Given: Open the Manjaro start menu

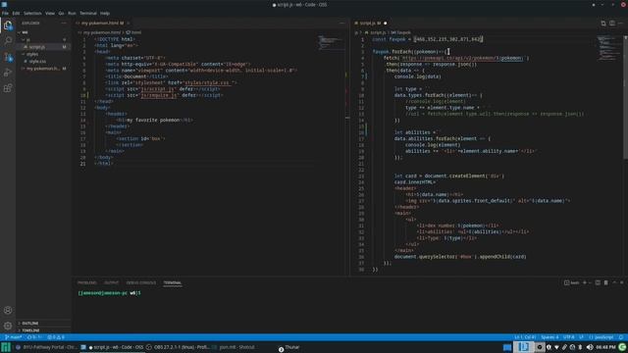Looking at the screenshot, I should [x=6, y=347].
